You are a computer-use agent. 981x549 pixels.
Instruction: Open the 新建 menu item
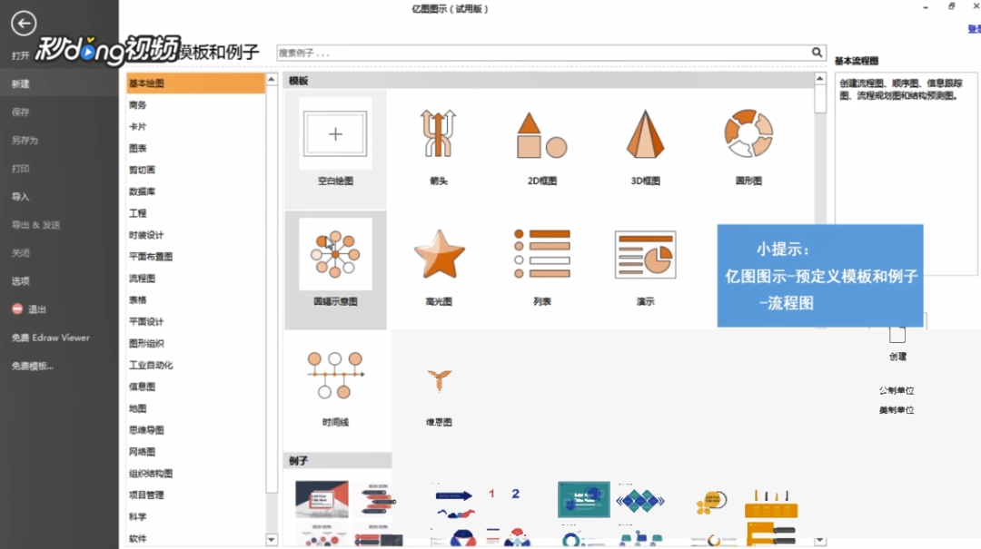click(59, 83)
